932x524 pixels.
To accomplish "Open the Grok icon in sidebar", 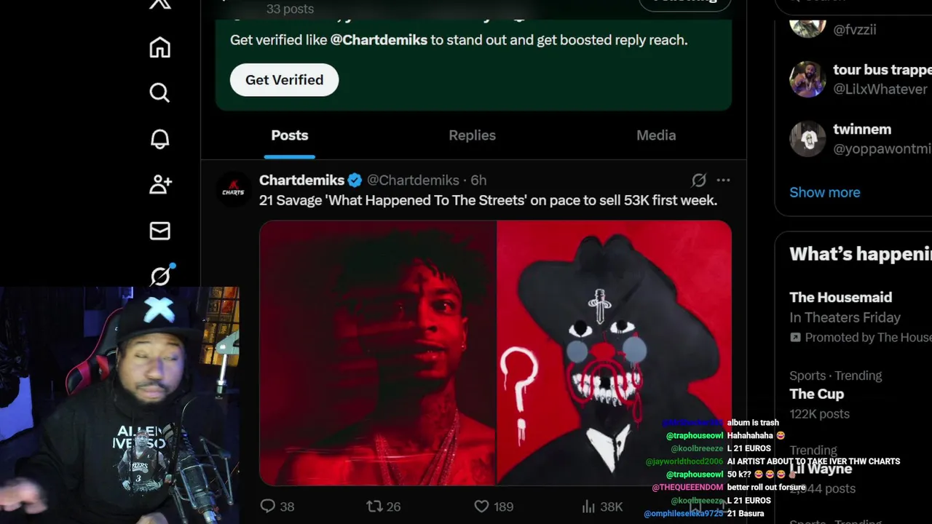I will pyautogui.click(x=160, y=276).
